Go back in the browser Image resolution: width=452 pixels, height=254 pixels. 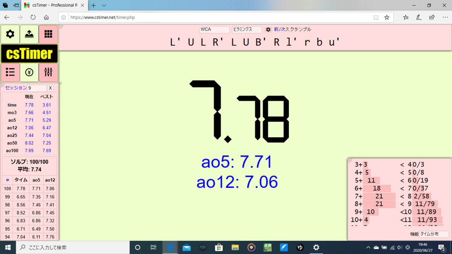pos(7,17)
